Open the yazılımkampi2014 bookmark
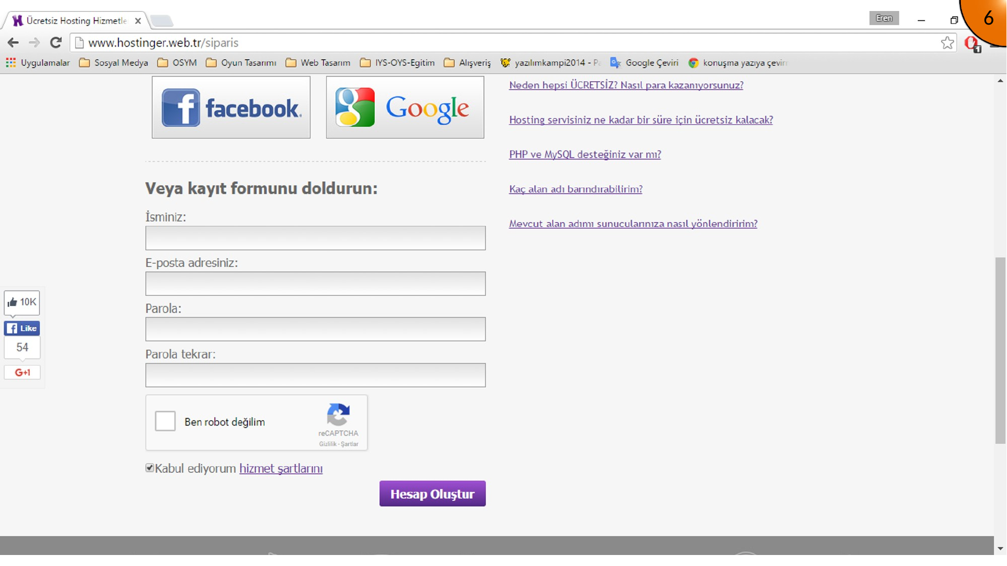 pyautogui.click(x=550, y=63)
